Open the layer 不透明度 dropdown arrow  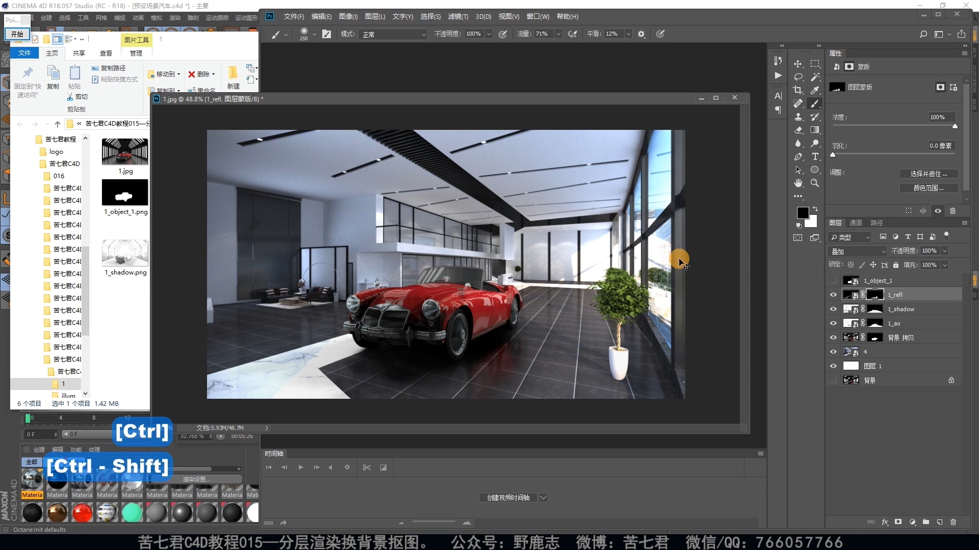point(944,251)
